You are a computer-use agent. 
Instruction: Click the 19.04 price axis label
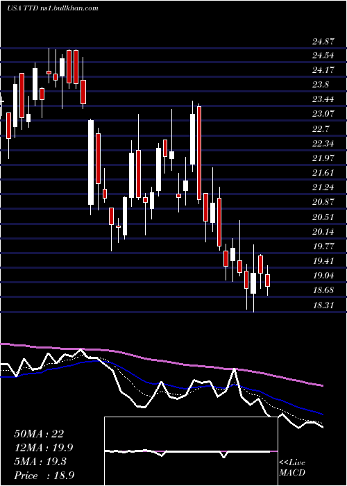click(x=323, y=276)
